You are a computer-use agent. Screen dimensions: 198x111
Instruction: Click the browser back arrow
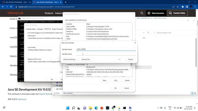click(3, 7)
